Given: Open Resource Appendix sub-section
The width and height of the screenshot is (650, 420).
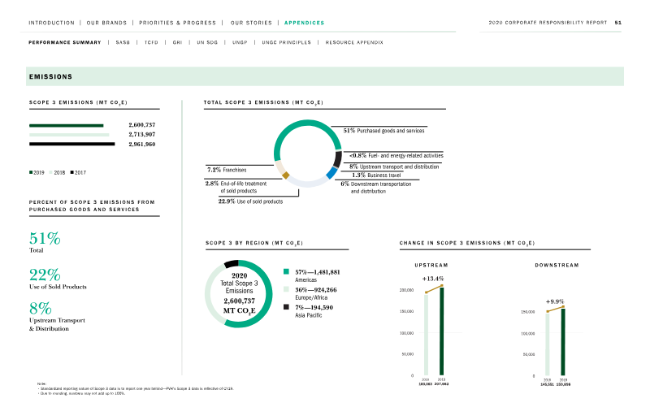Looking at the screenshot, I should tap(354, 42).
